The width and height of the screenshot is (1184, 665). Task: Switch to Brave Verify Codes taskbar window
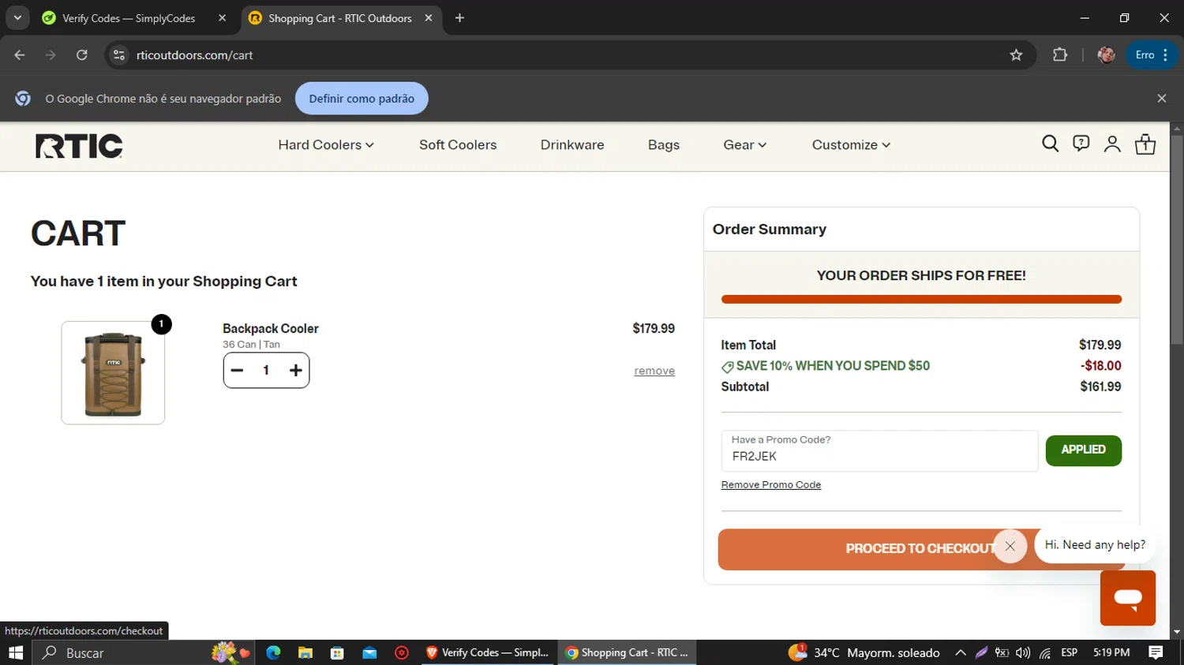[489, 652]
